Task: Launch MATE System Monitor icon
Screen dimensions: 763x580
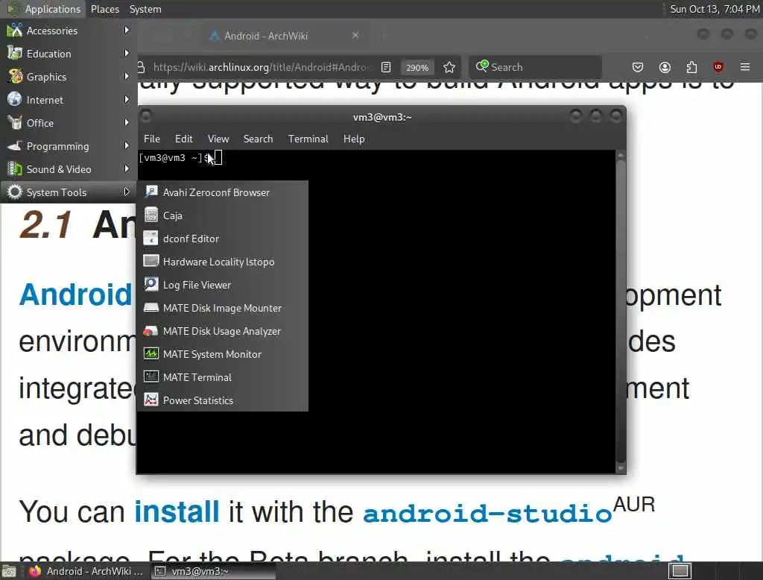Action: pyautogui.click(x=151, y=353)
